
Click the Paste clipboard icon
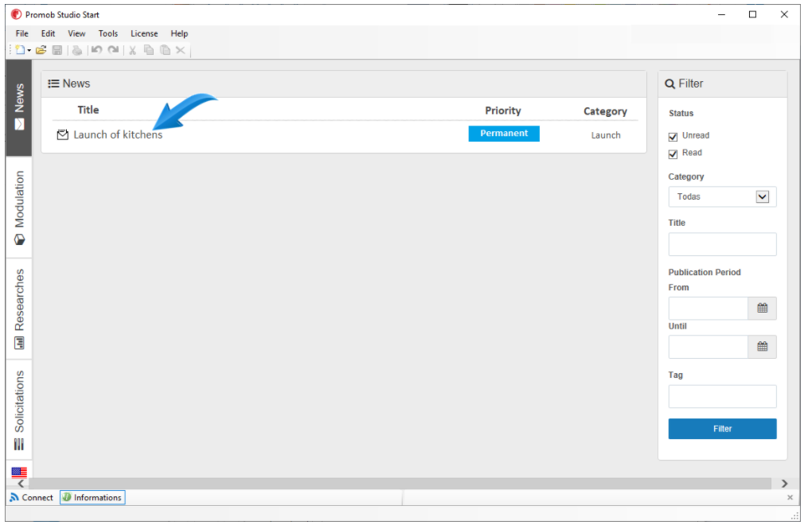pos(165,50)
